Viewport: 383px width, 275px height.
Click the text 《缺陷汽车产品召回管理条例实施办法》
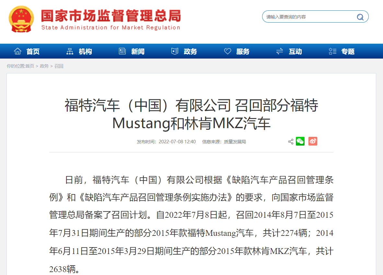[x=155, y=197]
